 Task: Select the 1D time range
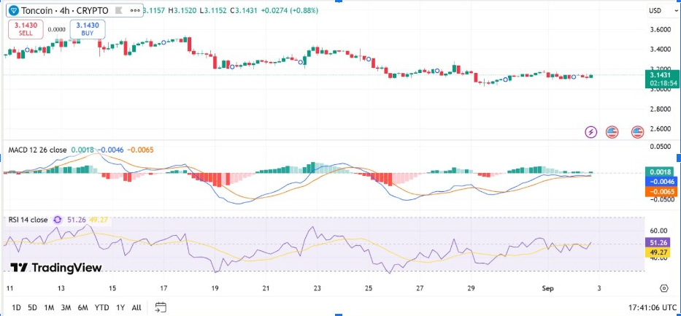coord(16,308)
